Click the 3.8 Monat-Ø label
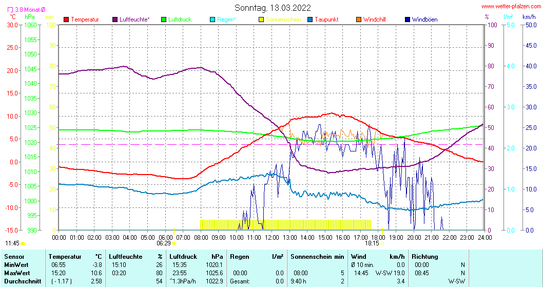The image size is (543, 287). point(30,10)
